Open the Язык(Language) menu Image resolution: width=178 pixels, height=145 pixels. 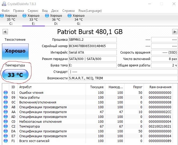[90, 11]
